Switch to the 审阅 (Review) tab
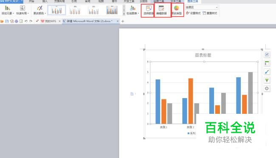This screenshot has height=158, width=276. point(87,1)
